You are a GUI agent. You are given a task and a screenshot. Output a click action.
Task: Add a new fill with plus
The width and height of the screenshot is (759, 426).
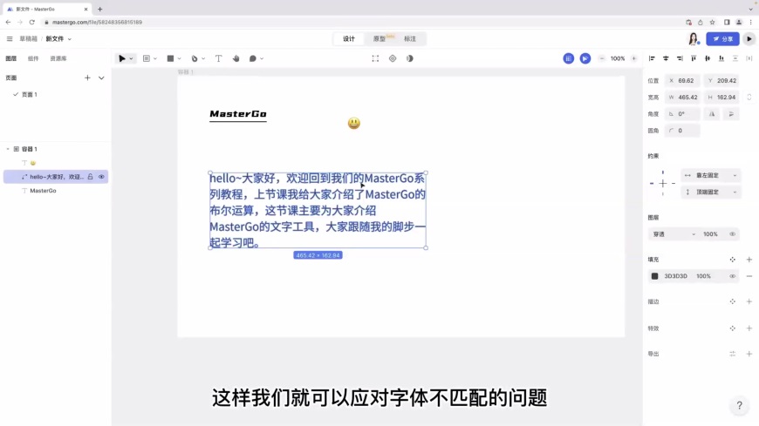click(749, 260)
